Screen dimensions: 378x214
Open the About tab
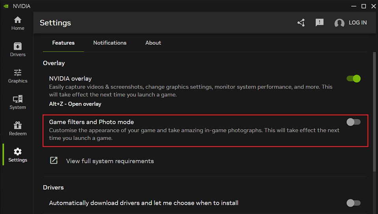153,43
